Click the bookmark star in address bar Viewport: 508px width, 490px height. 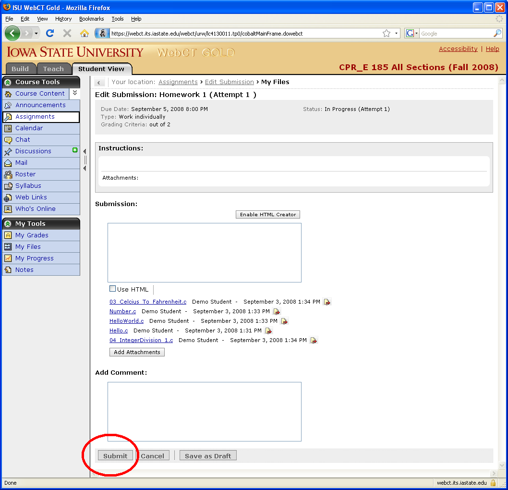(x=387, y=33)
